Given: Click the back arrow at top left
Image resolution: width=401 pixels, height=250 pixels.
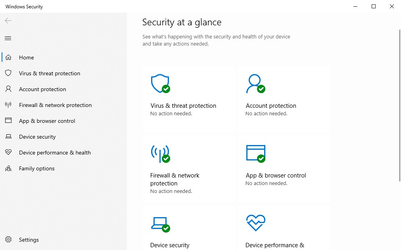Looking at the screenshot, I should [8, 21].
